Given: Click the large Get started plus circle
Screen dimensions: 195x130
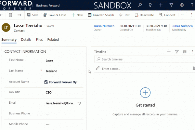Looking at the screenshot, I should (145, 93).
